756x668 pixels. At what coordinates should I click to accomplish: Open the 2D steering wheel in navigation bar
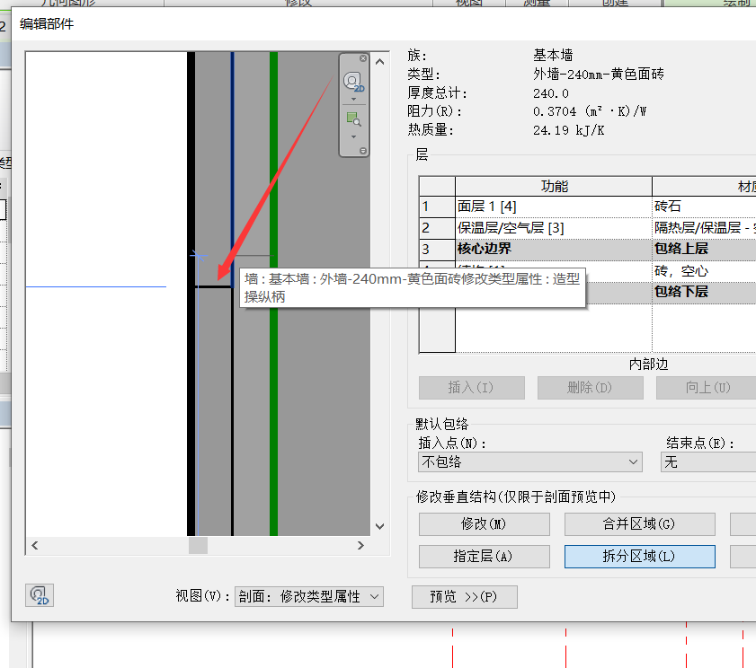pos(353,82)
